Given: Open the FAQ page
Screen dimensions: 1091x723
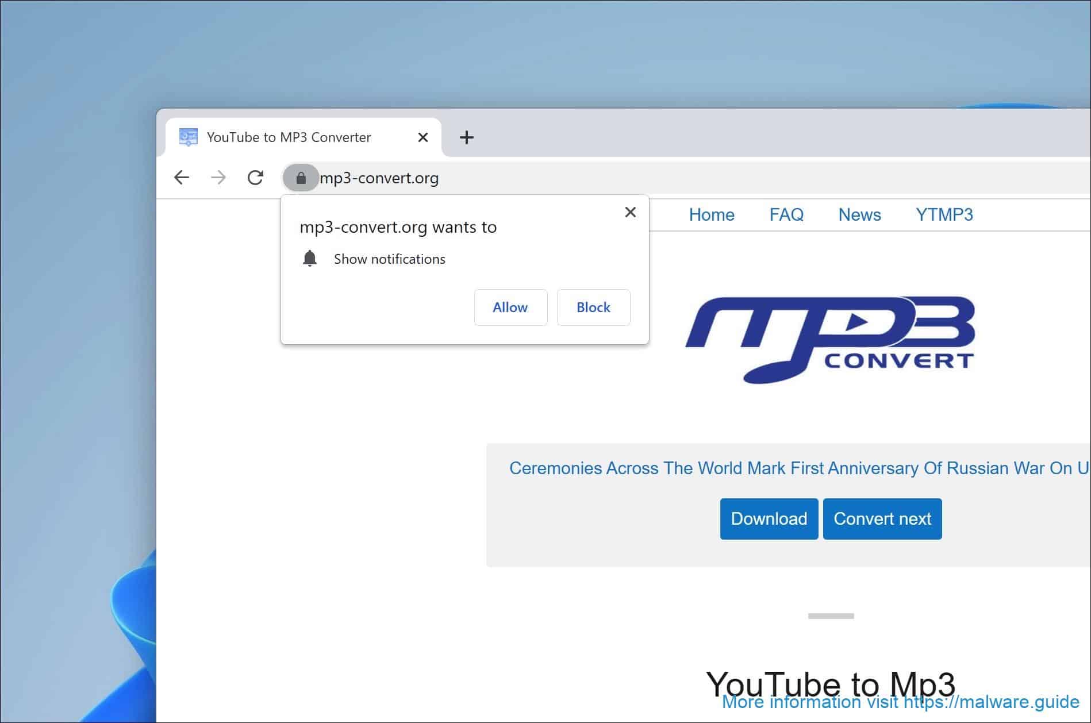Looking at the screenshot, I should tap(786, 214).
